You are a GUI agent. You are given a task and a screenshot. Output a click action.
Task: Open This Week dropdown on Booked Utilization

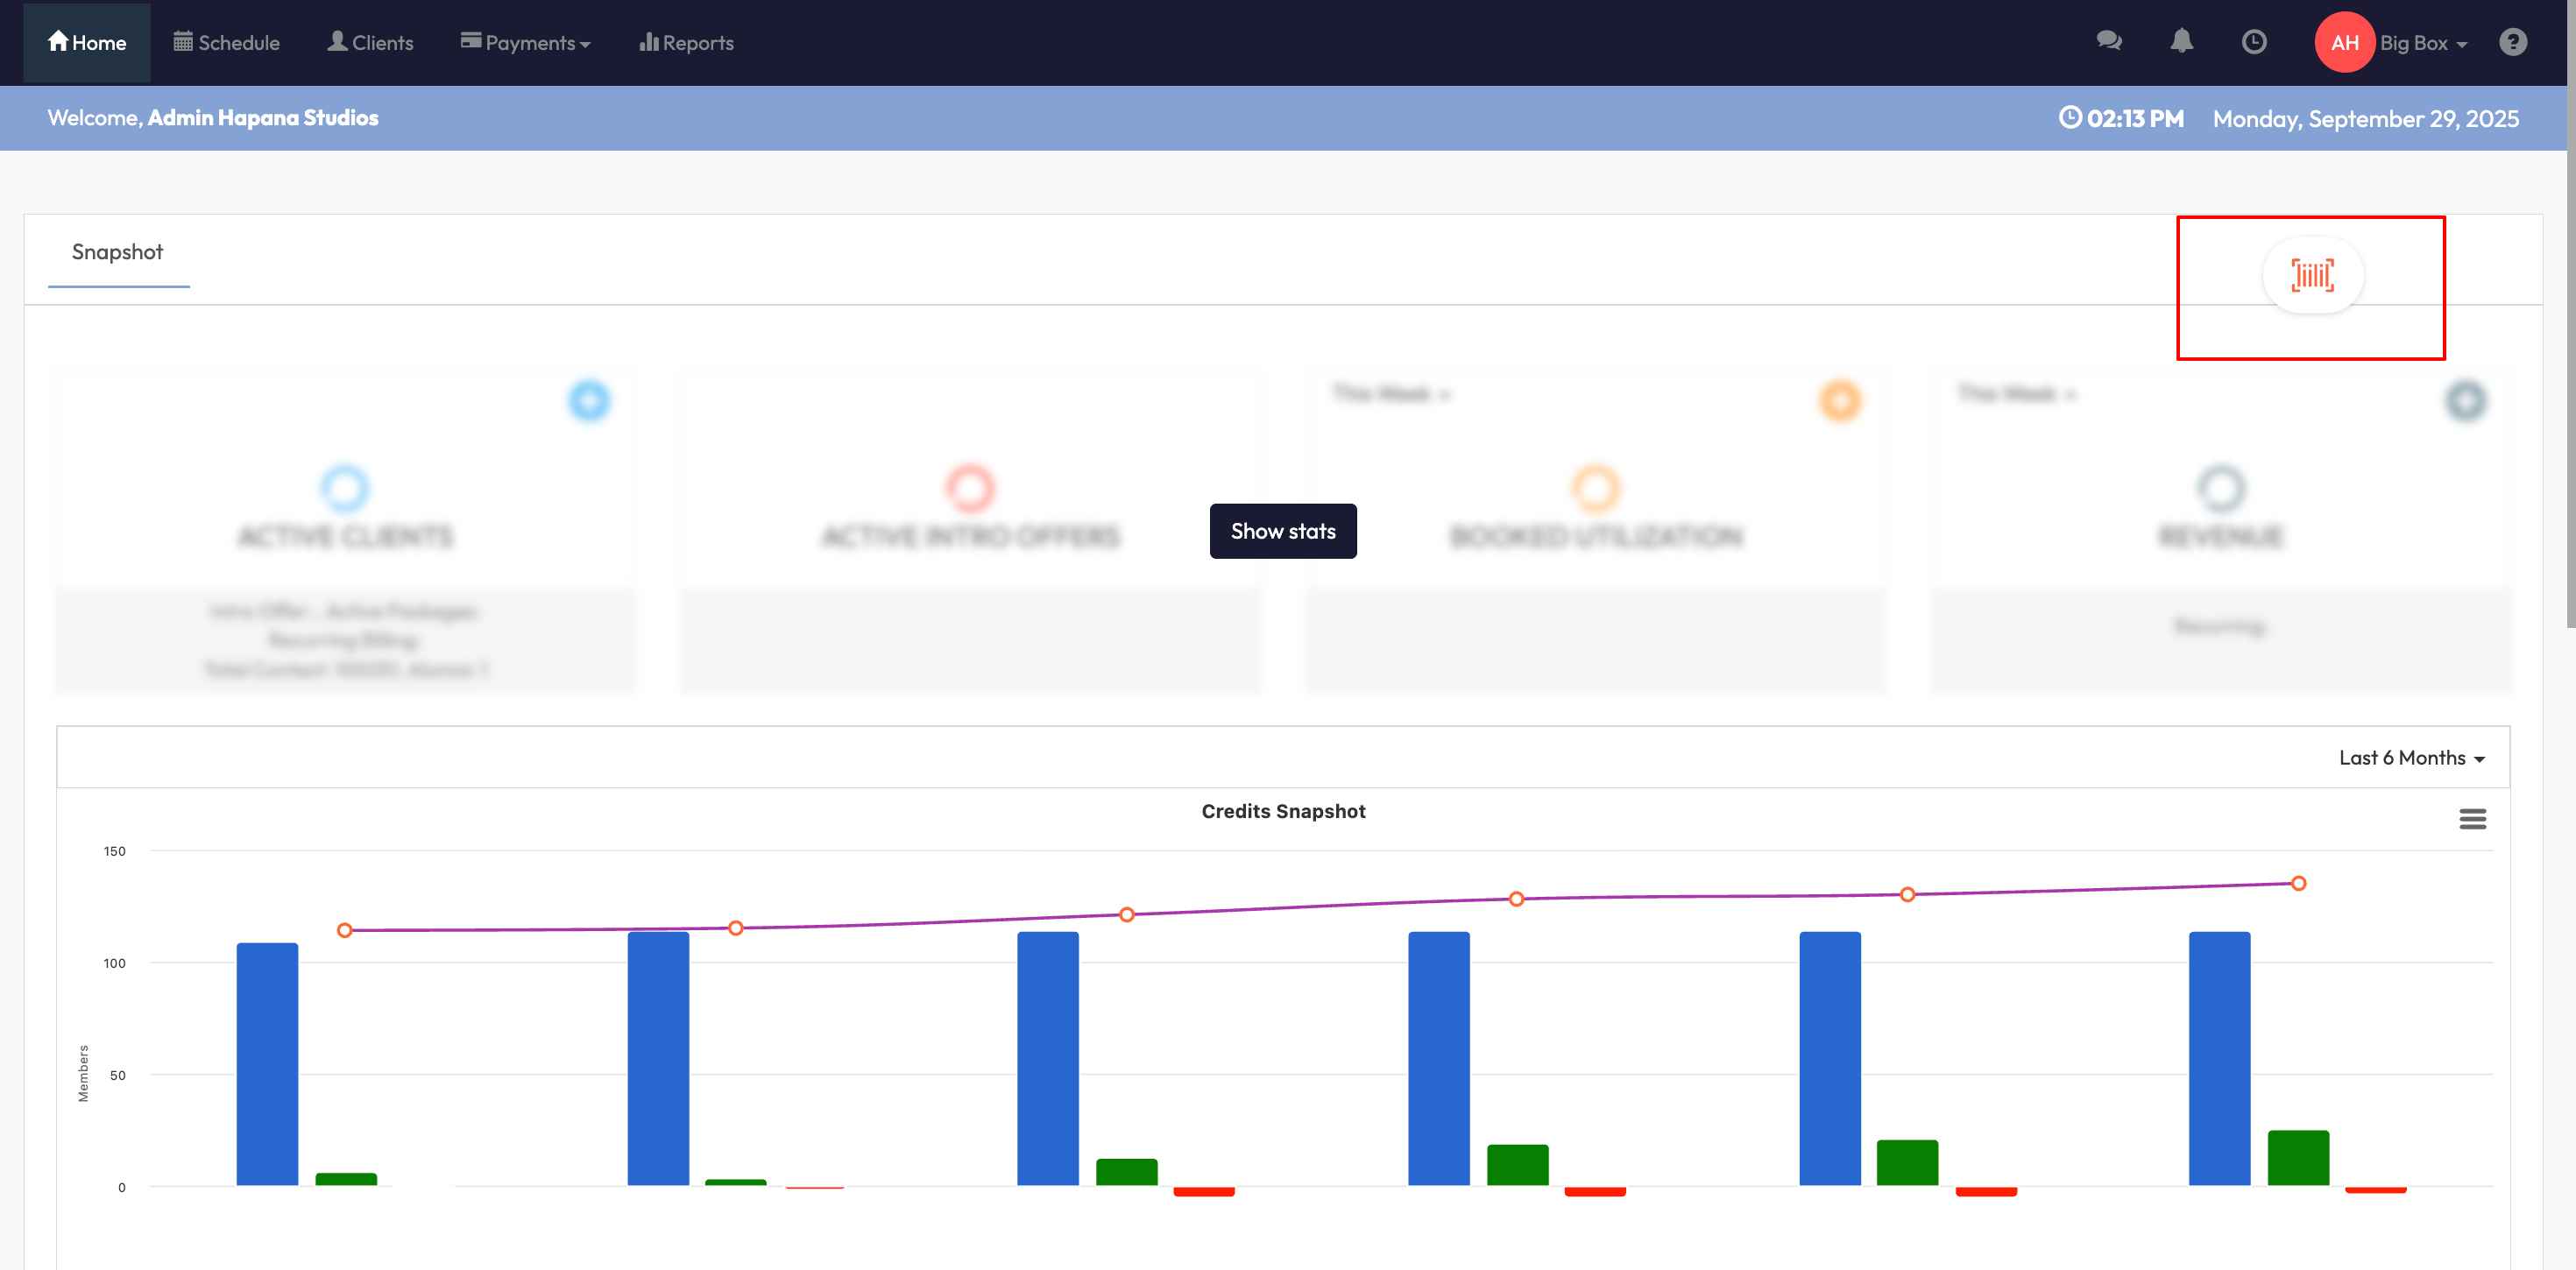1390,394
